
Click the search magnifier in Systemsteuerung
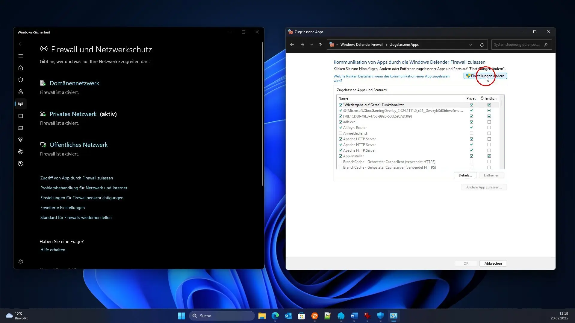546,45
